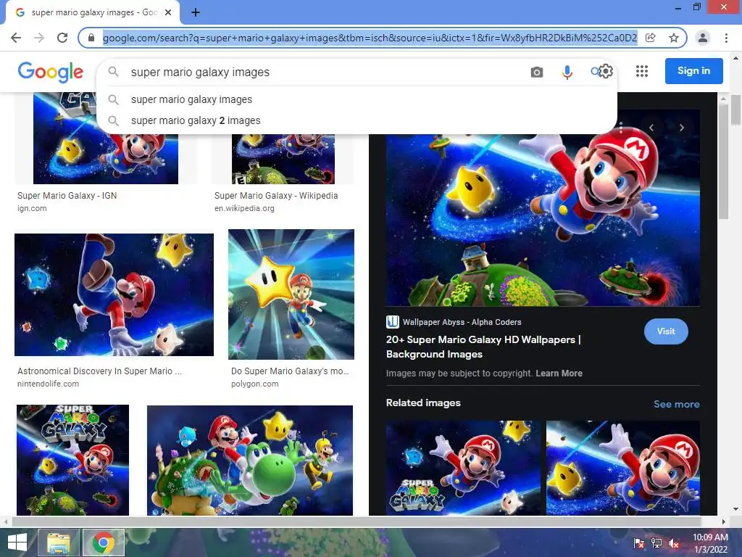Search by image using camera icon
742x557 pixels.
[x=537, y=72]
